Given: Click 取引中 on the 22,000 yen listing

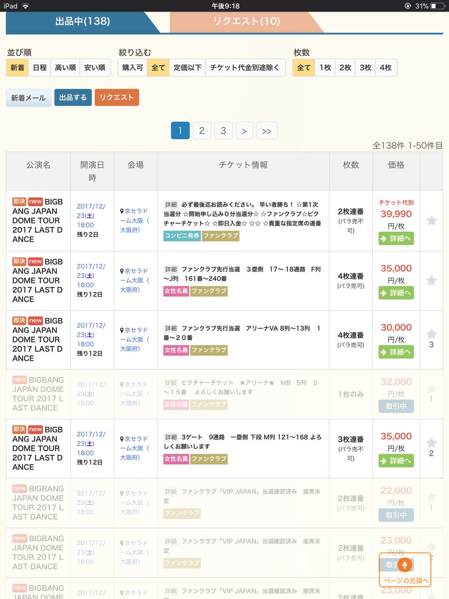Looking at the screenshot, I should click(396, 515).
